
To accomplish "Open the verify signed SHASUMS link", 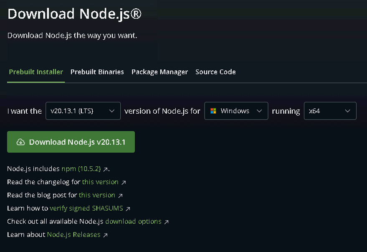I will click(x=86, y=208).
